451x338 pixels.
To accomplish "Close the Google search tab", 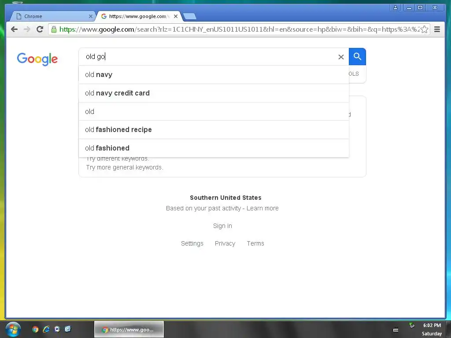I will [176, 16].
